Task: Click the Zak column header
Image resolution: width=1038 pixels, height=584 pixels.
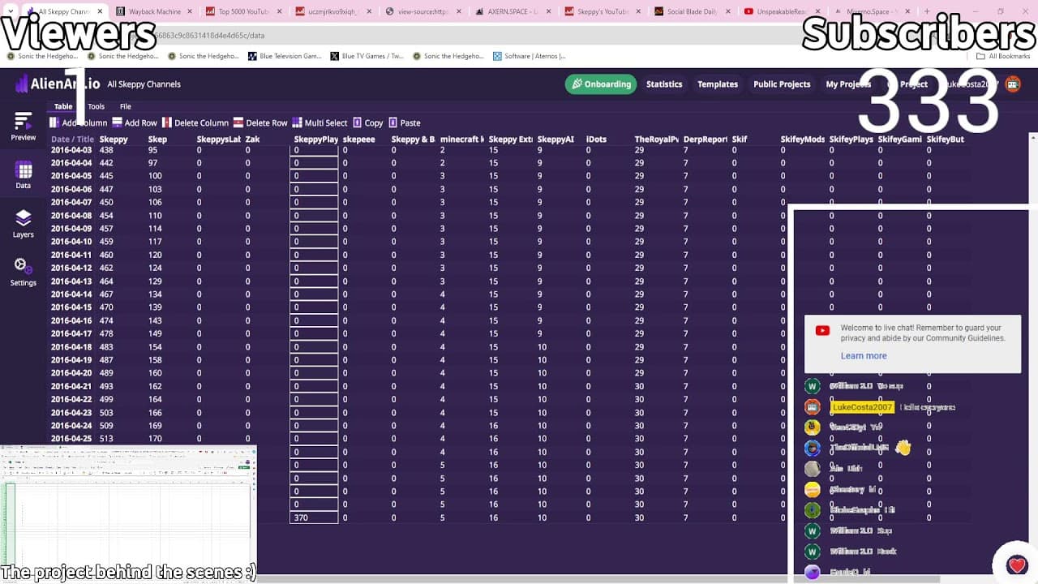Action: 252,140
